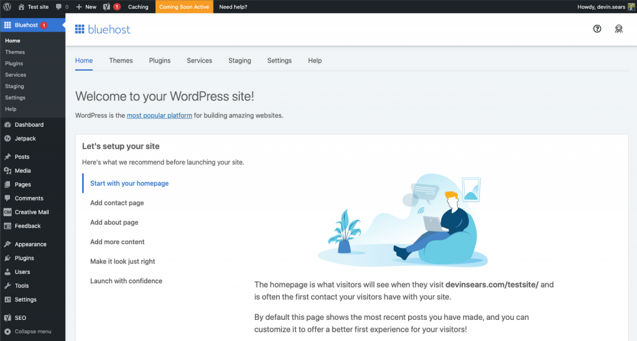Switch to the Help tab
The width and height of the screenshot is (637, 341).
click(x=315, y=60)
